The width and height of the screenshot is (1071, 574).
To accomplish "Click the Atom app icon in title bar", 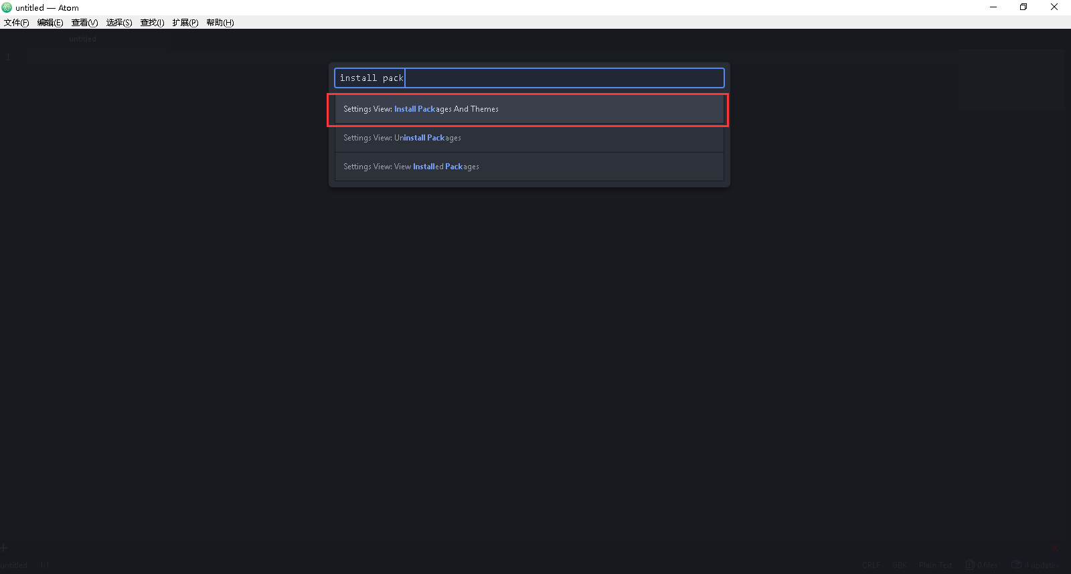I will pos(7,7).
